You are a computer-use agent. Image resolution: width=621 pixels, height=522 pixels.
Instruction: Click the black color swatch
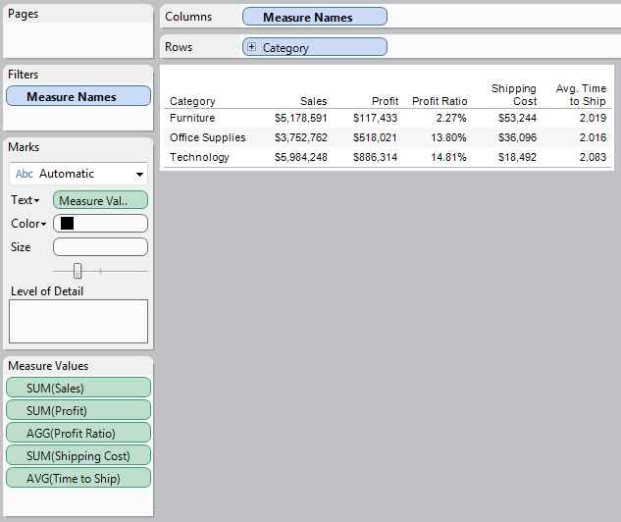[67, 224]
